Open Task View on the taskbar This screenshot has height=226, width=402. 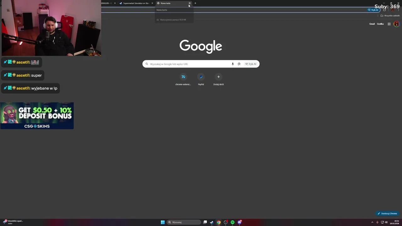tap(205, 222)
